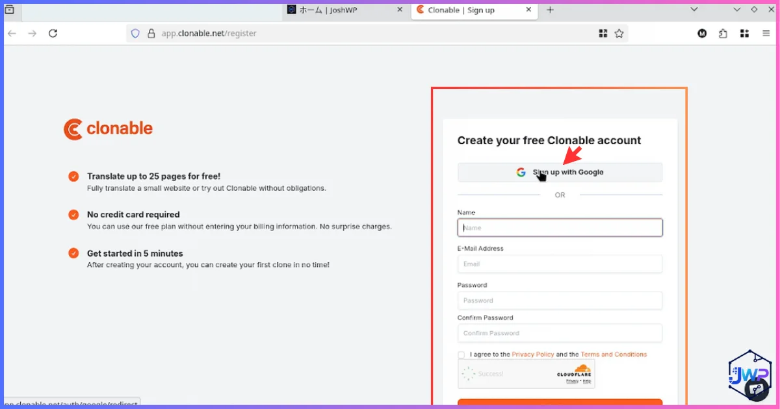View site security via the padlock icon

point(151,33)
